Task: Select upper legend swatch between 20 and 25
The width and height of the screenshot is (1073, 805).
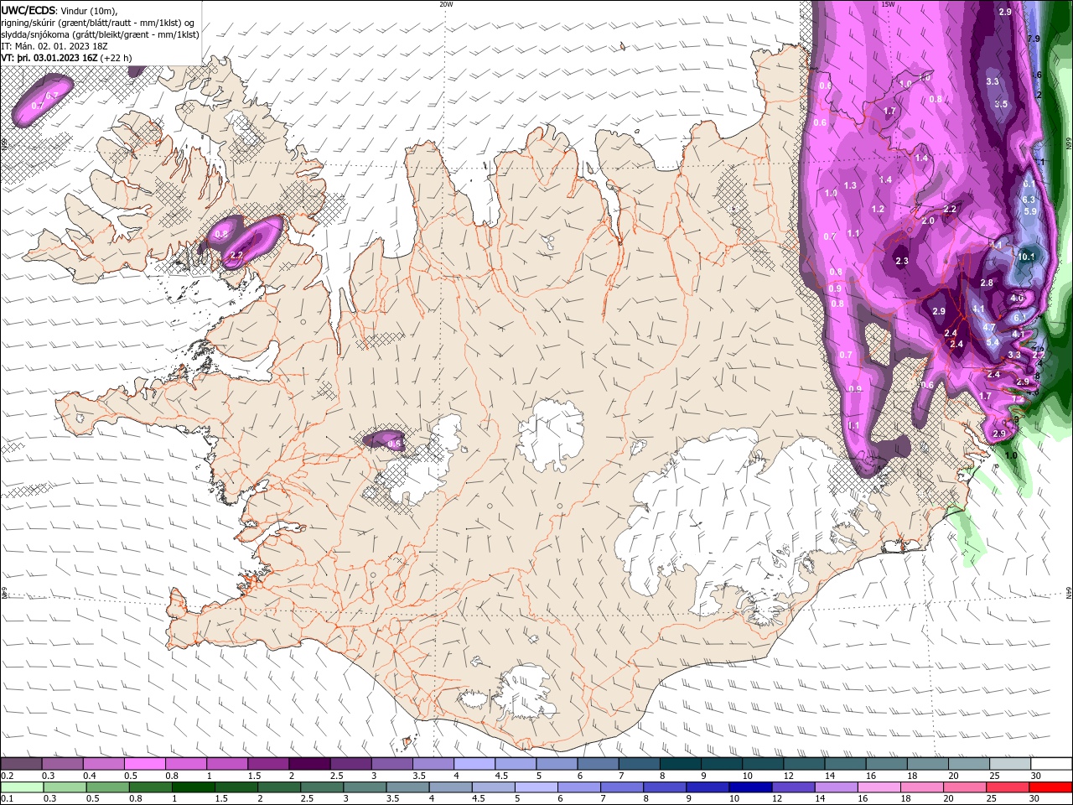Action: 970,764
